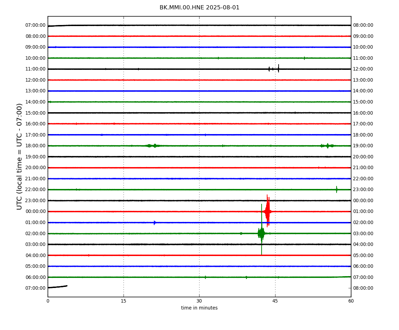Click the right-axis label 09:00:00 ending the red trace

click(363, 36)
